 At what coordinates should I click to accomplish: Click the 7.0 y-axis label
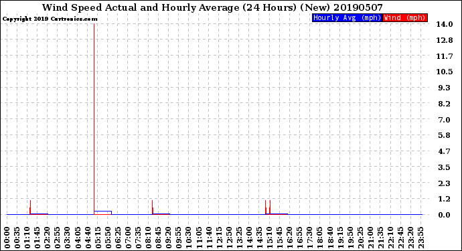[445, 120]
